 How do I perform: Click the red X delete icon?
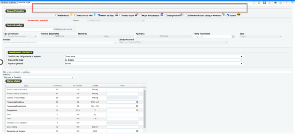point(269,3)
